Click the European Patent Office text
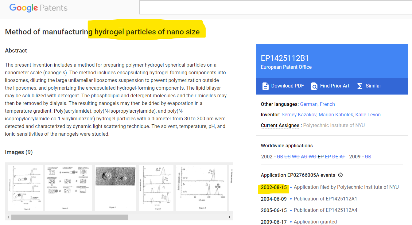The height and width of the screenshot is (225, 412). 286,67
